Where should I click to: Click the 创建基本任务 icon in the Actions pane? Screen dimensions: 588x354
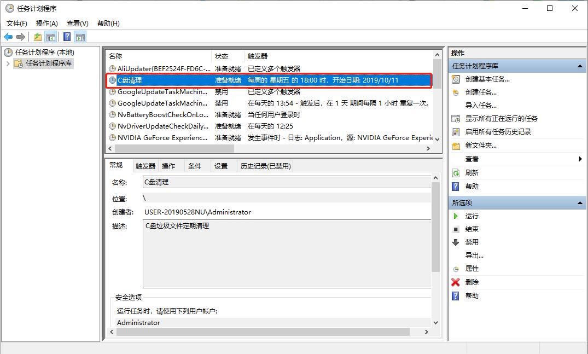(456, 78)
